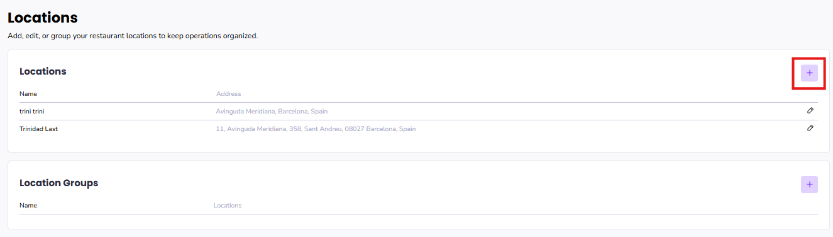The width and height of the screenshot is (833, 237).
Task: Click the Locations column header in Location Groups table
Action: tap(228, 205)
